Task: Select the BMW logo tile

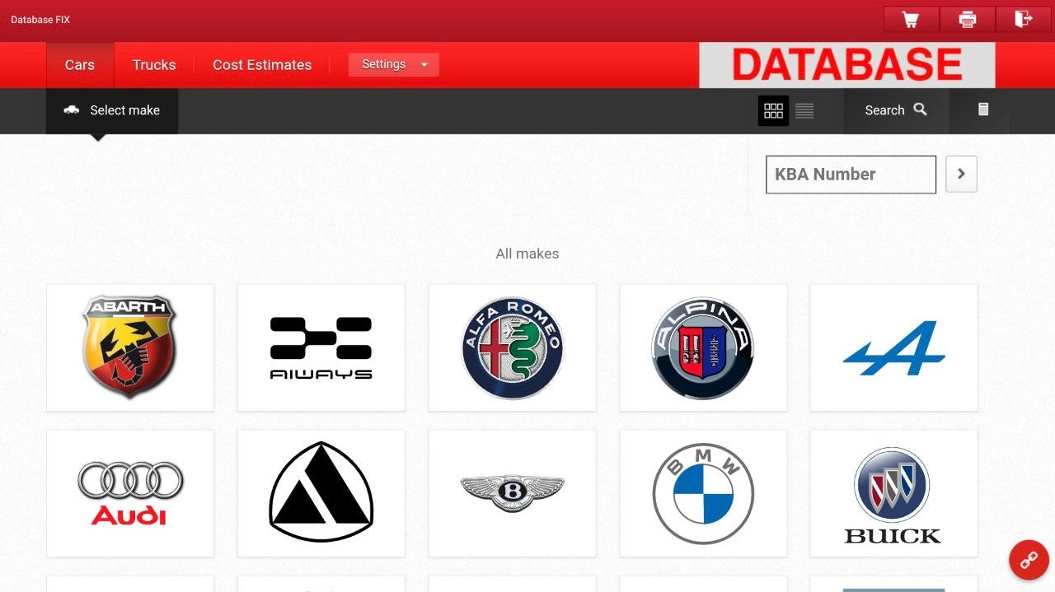Action: pos(702,492)
